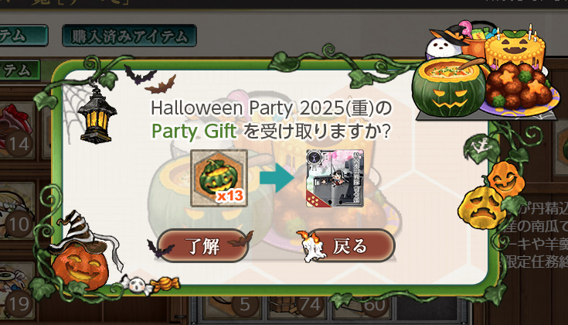568x325 pixels.
Task: Click the smiling orange pumpkin on vine
Action: click(x=505, y=179)
